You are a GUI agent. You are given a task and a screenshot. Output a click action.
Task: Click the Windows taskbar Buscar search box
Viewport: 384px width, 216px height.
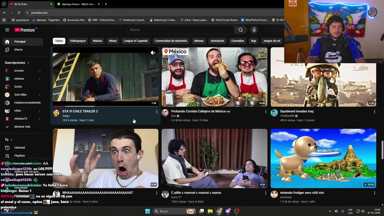click(175, 211)
